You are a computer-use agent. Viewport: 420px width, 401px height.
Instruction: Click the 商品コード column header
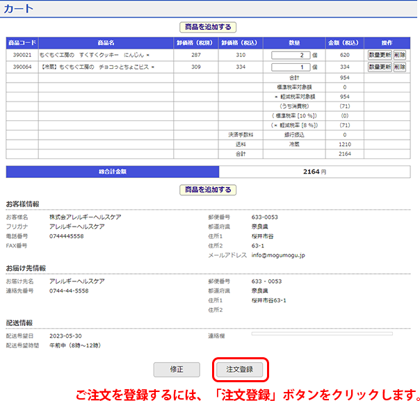tap(22, 42)
